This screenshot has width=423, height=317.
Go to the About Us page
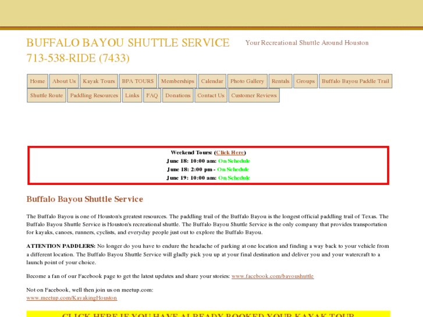click(x=64, y=81)
